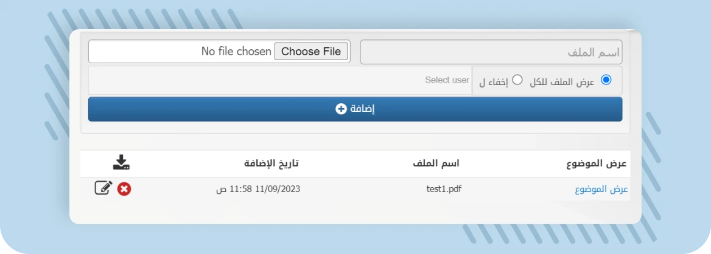Screen dimensions: 711x254
Task: Select the 'إخفاء ل' radio button
Action: point(517,80)
